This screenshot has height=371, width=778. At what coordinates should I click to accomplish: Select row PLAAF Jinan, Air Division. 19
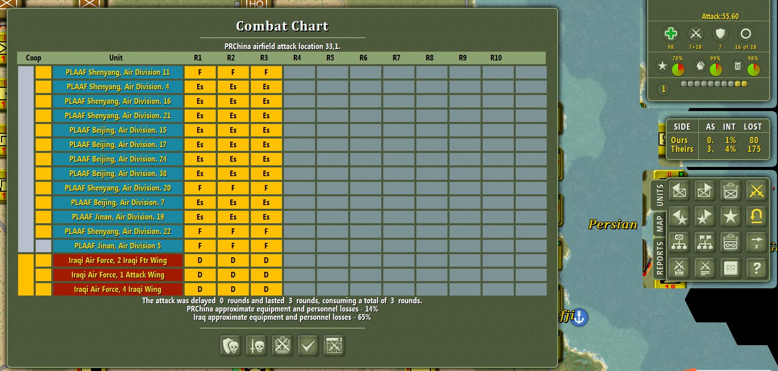(x=118, y=217)
